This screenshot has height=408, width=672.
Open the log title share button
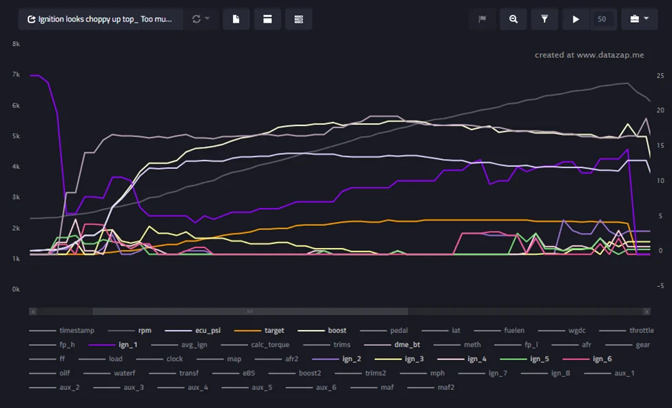coord(101,19)
